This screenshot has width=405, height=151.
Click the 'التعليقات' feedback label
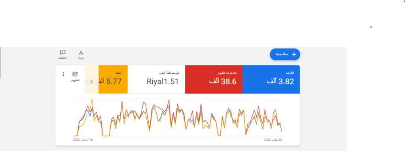tap(62, 58)
